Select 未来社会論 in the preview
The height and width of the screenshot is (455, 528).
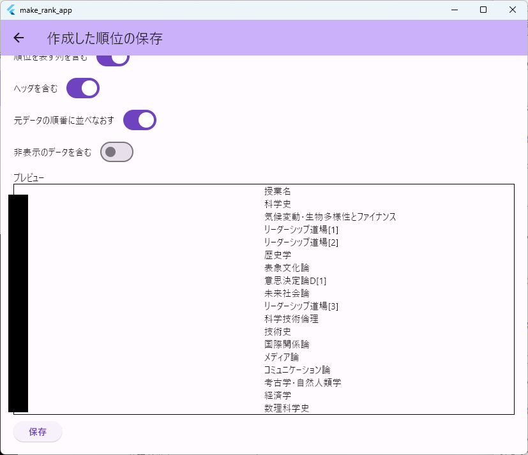(287, 294)
